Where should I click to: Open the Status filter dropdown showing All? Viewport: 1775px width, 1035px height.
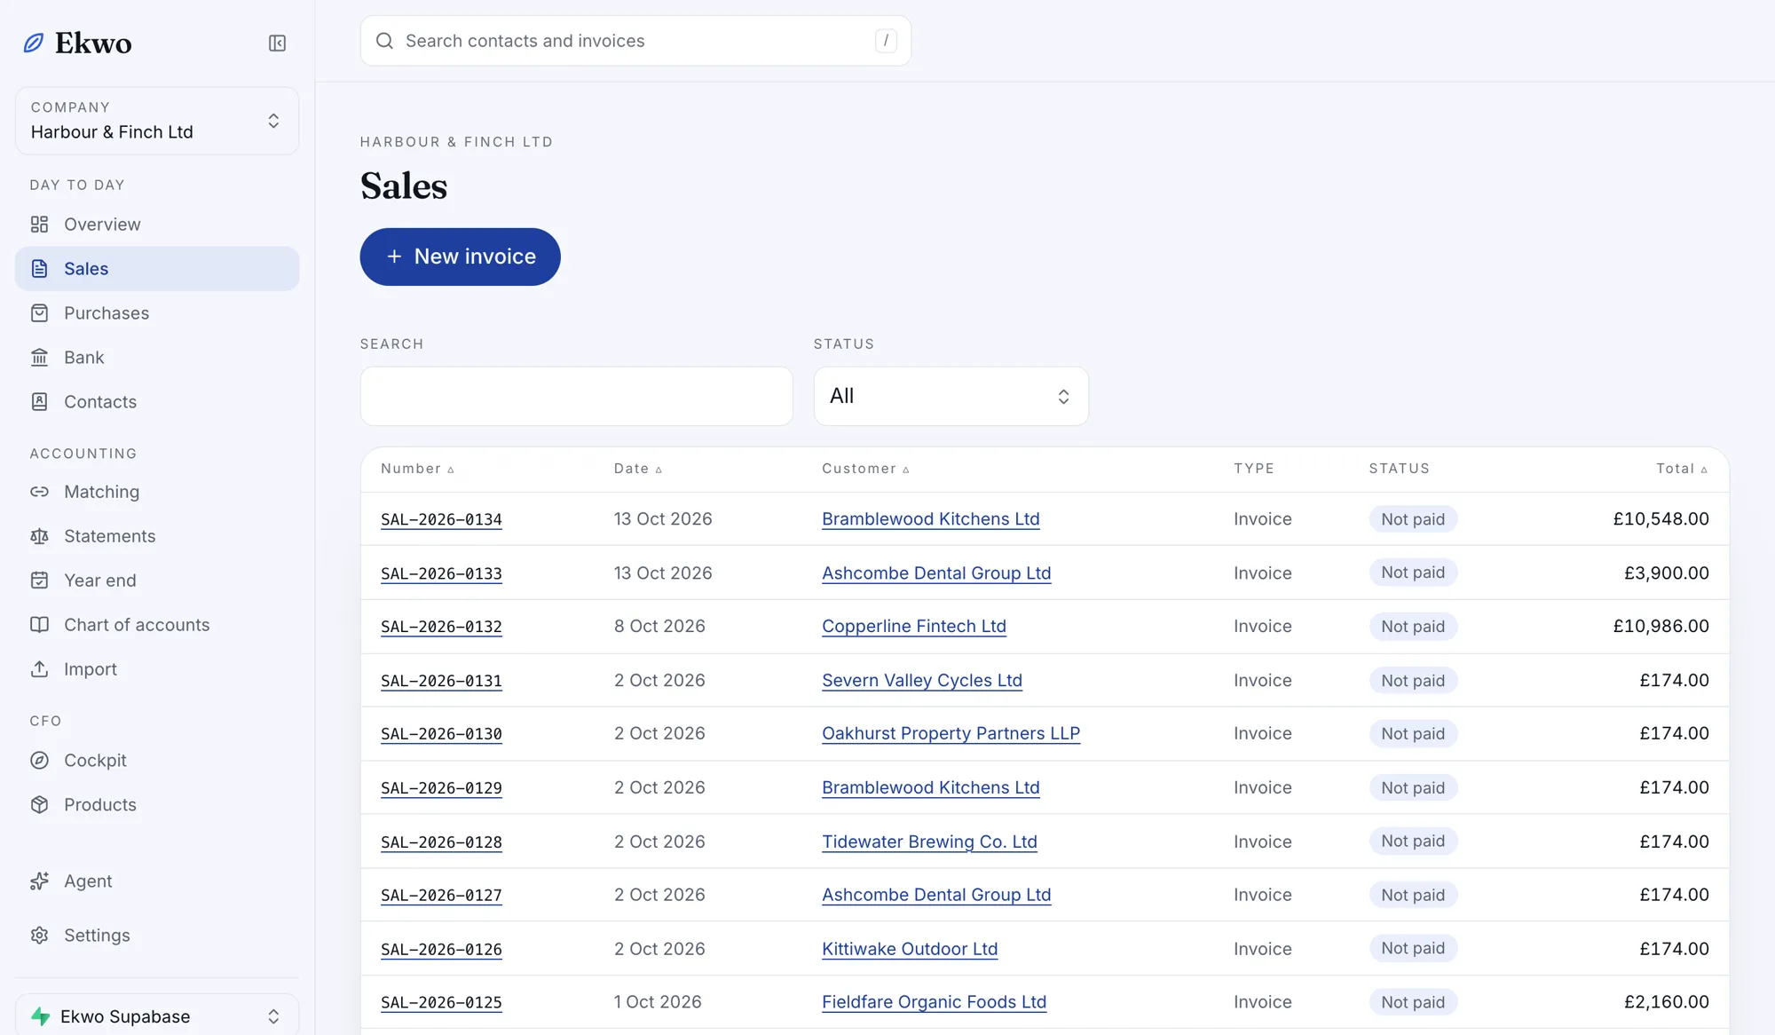coord(951,396)
